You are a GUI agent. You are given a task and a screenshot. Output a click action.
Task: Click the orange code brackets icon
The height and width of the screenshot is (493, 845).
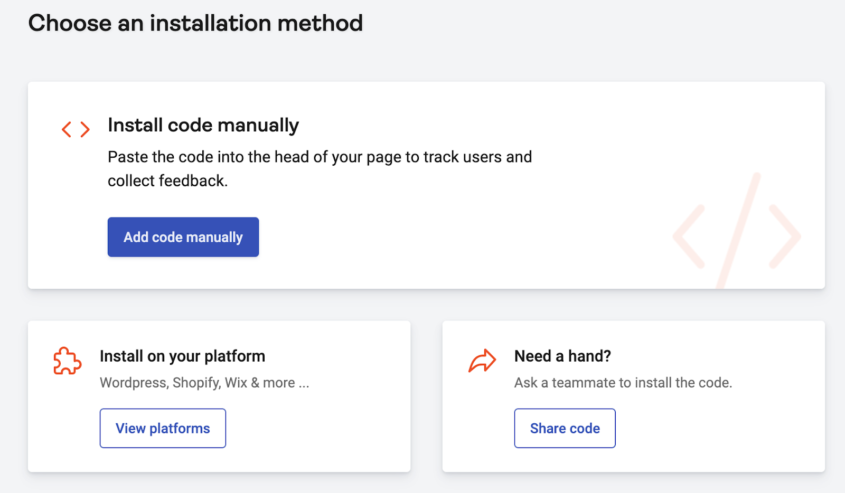point(76,129)
